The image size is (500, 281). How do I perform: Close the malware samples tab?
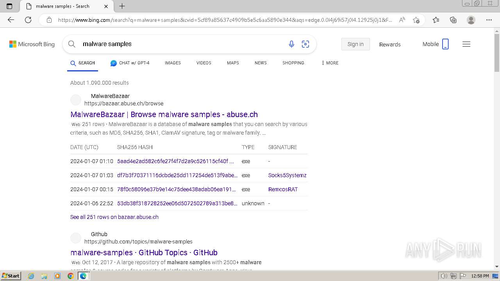(106, 6)
